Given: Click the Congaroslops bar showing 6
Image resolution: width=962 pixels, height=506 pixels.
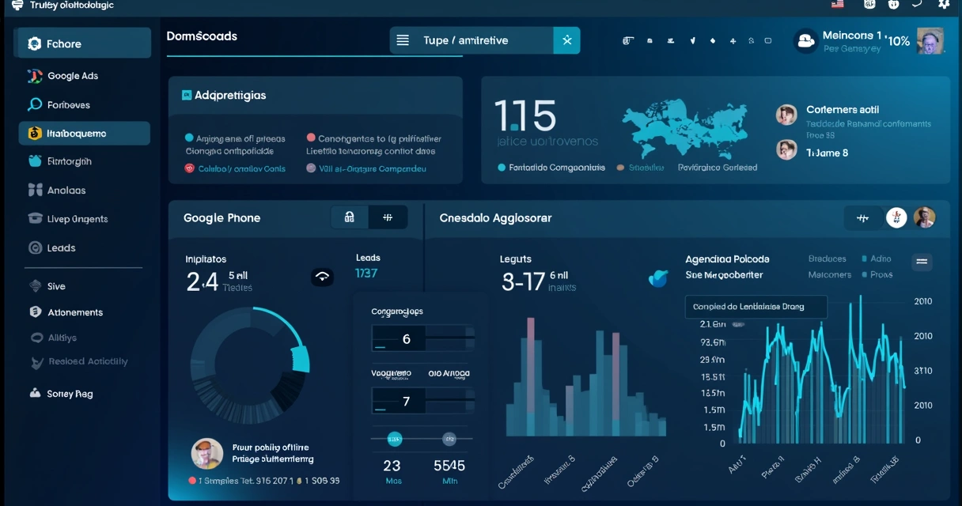Looking at the screenshot, I should 422,339.
